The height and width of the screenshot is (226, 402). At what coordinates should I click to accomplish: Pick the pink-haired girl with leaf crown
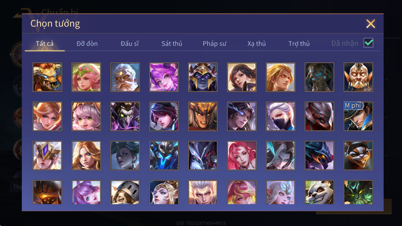pos(86,77)
